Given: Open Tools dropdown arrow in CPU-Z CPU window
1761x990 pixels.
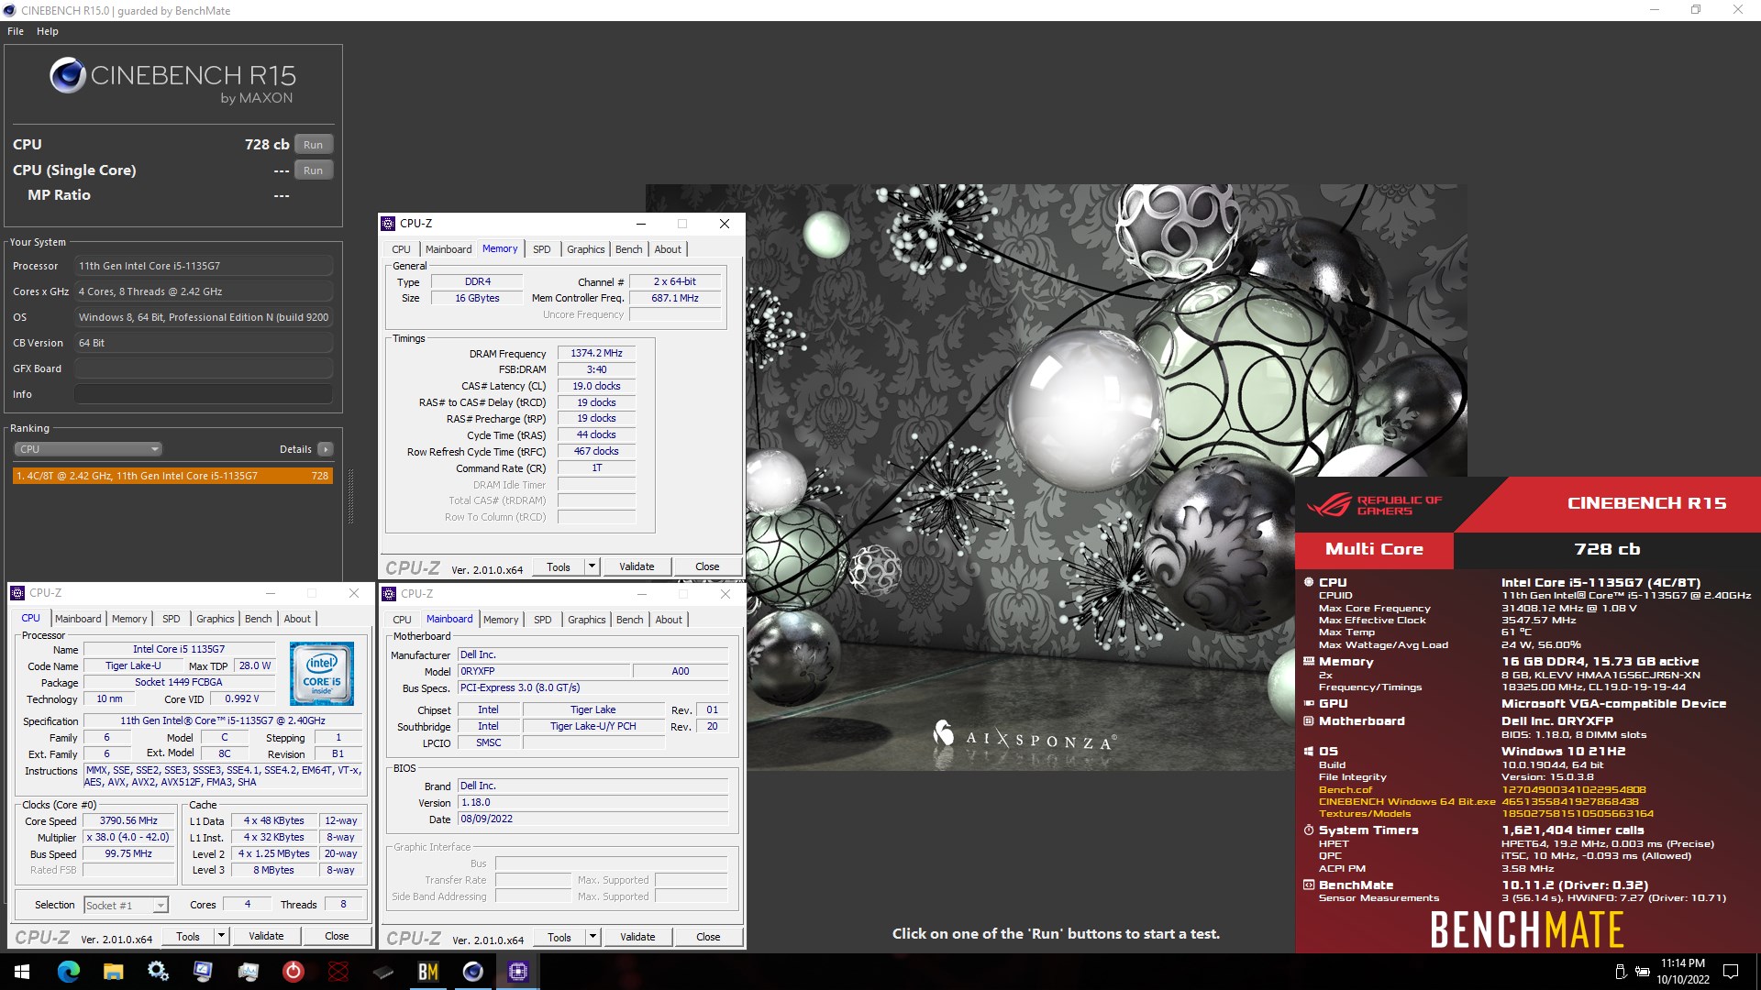Looking at the screenshot, I should (221, 936).
